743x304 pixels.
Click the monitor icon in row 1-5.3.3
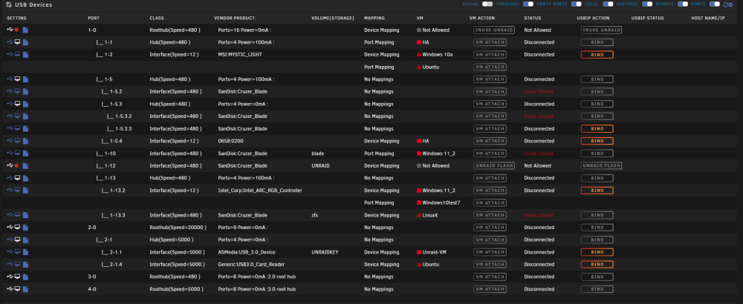(x=18, y=128)
